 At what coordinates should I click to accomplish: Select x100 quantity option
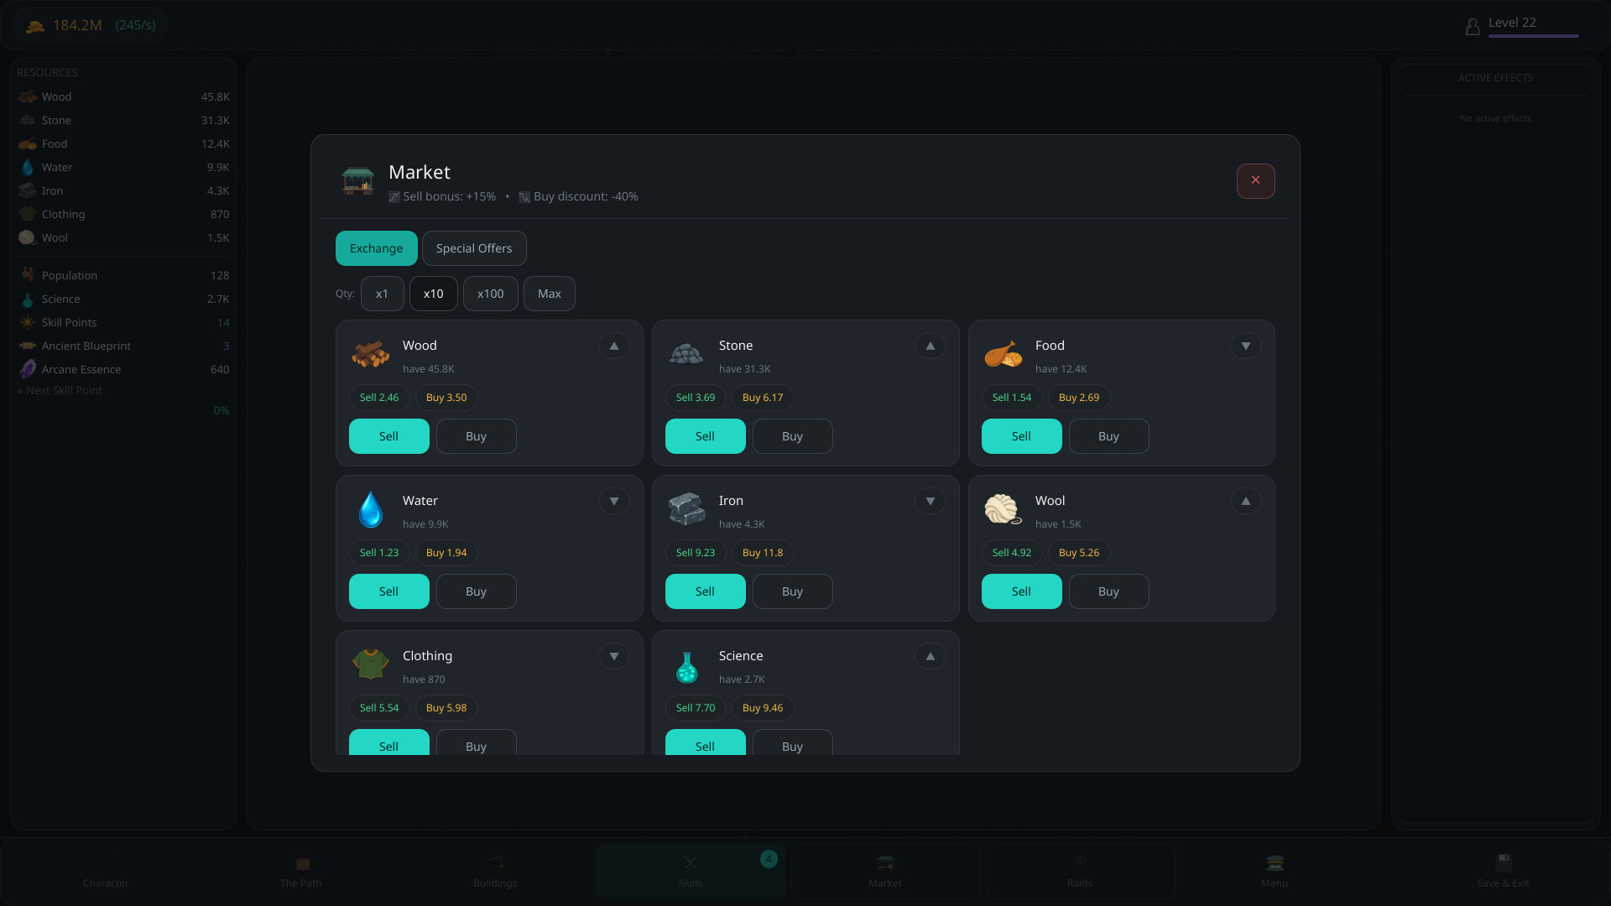pos(490,294)
